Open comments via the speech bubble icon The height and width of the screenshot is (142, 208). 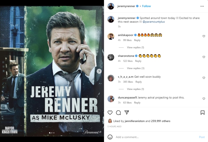pos(118,113)
